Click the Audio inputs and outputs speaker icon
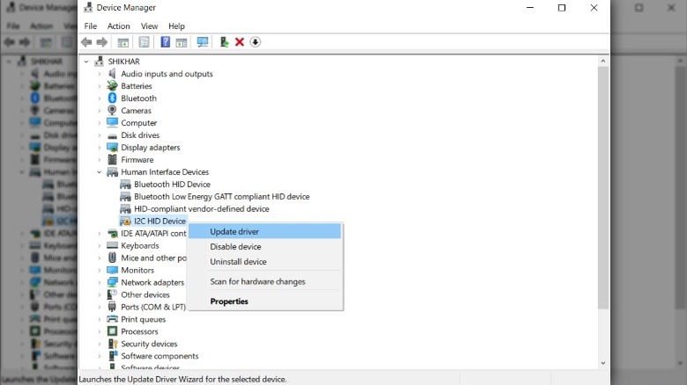This screenshot has height=385, width=687. tap(112, 74)
